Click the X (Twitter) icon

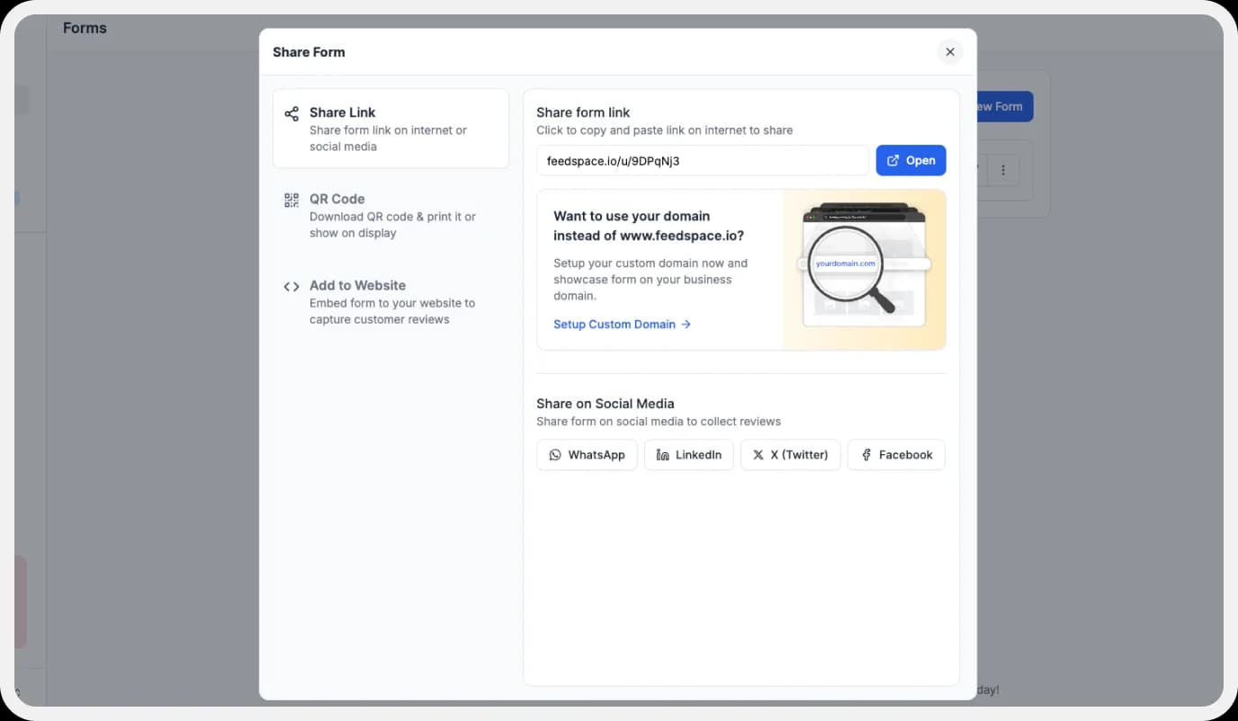coord(757,455)
